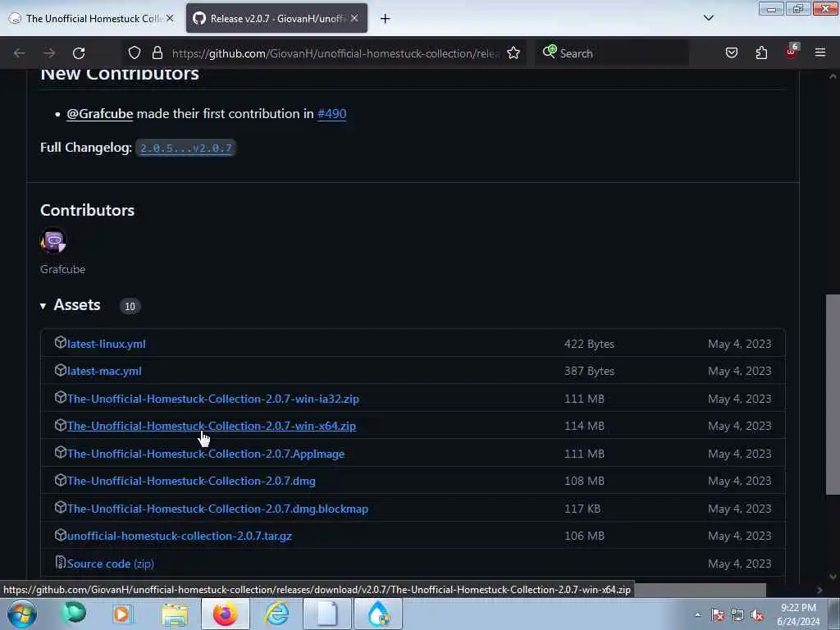Open Internet Explorer from the taskbar
The width and height of the screenshot is (840, 630).
click(277, 614)
